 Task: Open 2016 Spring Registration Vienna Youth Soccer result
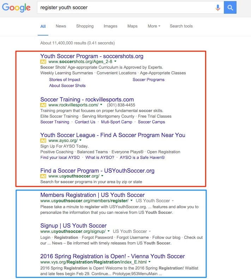112,256
